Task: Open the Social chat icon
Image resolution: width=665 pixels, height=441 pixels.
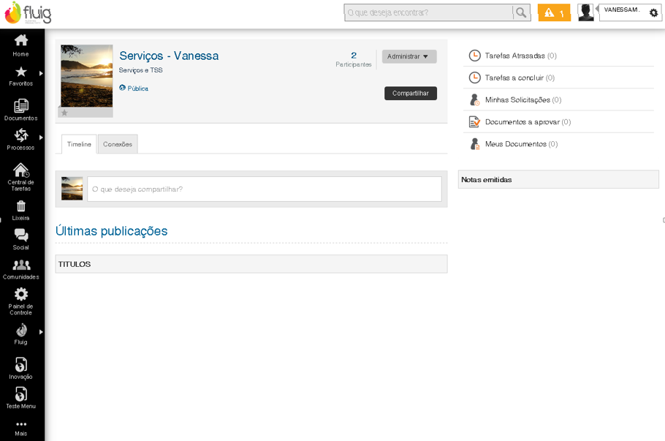Action: [20, 238]
